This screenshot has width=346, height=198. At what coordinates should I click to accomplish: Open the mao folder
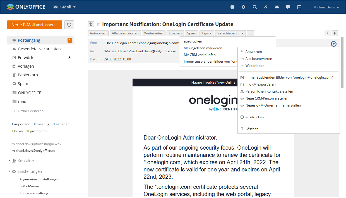(x=40, y=102)
